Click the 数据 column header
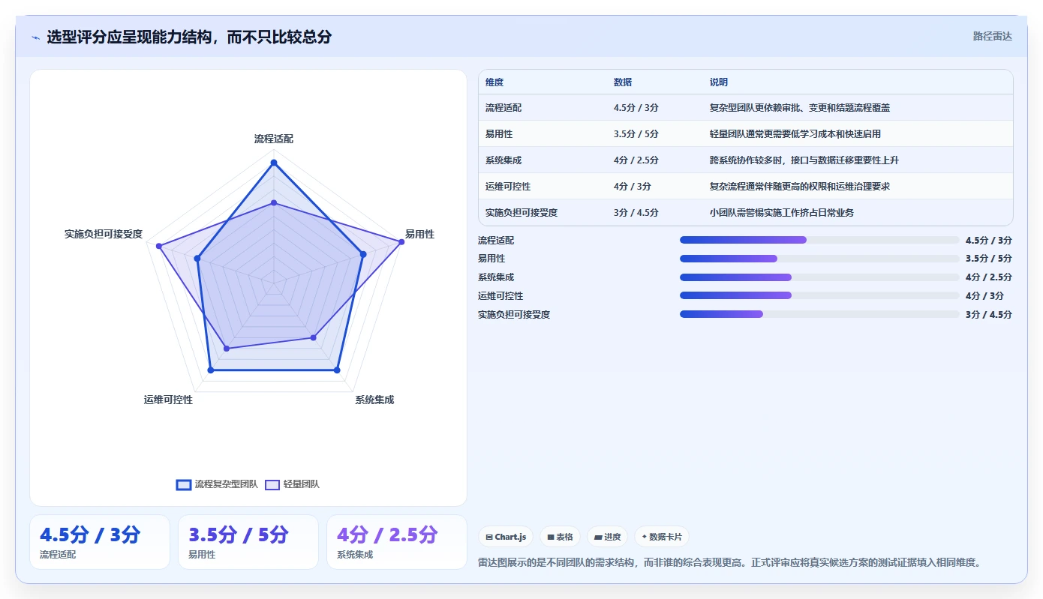 coord(623,82)
